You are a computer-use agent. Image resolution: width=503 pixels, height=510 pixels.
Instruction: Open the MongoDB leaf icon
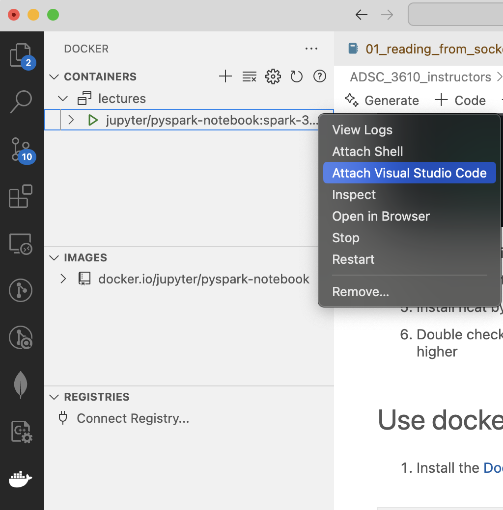pos(21,384)
